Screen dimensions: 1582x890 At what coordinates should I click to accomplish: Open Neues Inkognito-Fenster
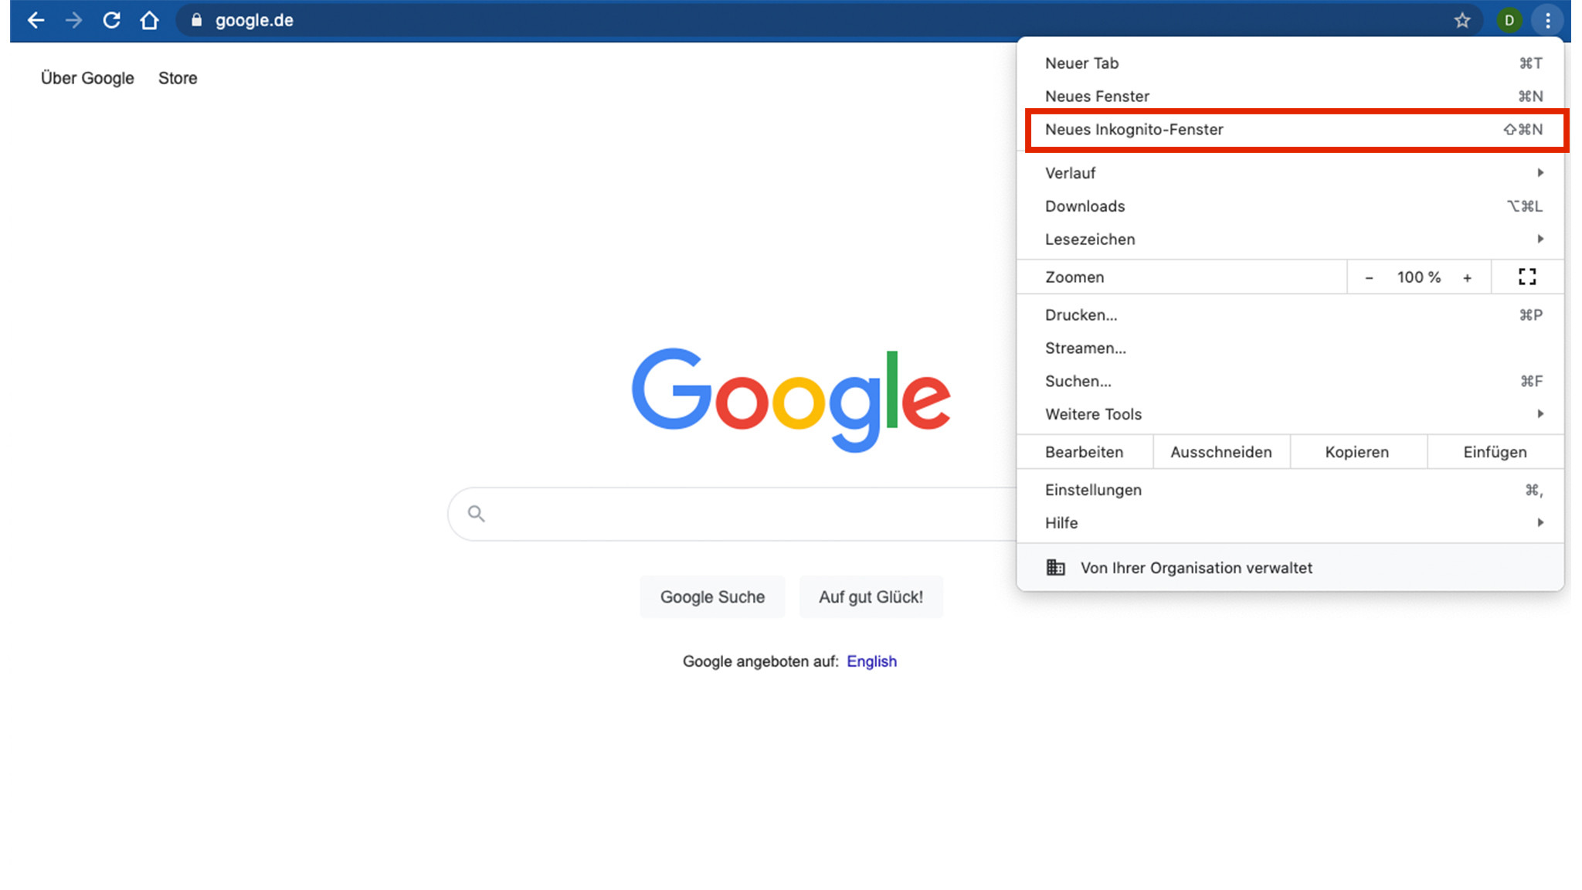click(1290, 130)
